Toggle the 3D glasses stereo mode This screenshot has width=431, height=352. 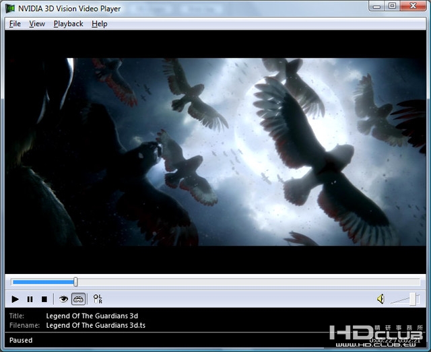[78, 299]
